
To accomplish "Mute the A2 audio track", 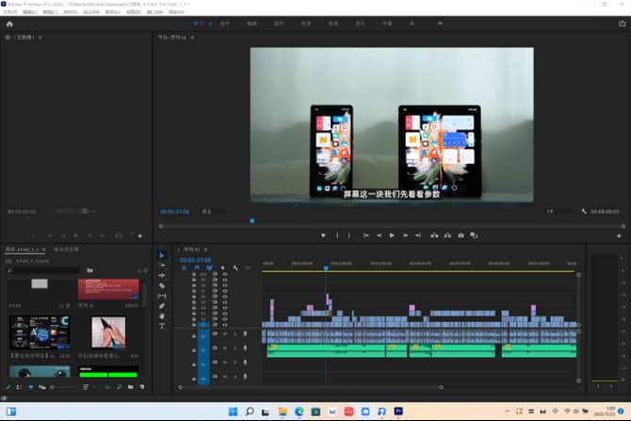I will click(x=225, y=348).
